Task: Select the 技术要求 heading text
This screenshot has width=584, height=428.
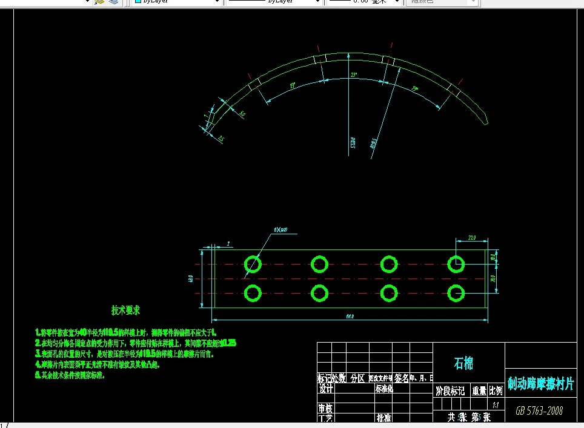Action: pyautogui.click(x=125, y=310)
